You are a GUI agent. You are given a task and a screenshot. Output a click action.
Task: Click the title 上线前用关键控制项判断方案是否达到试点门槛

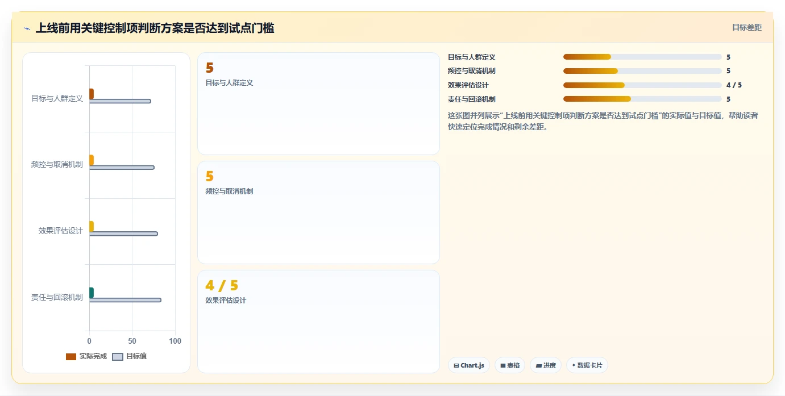pyautogui.click(x=155, y=28)
